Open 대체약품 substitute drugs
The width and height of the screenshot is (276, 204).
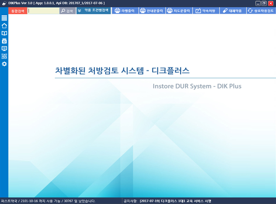point(232,11)
